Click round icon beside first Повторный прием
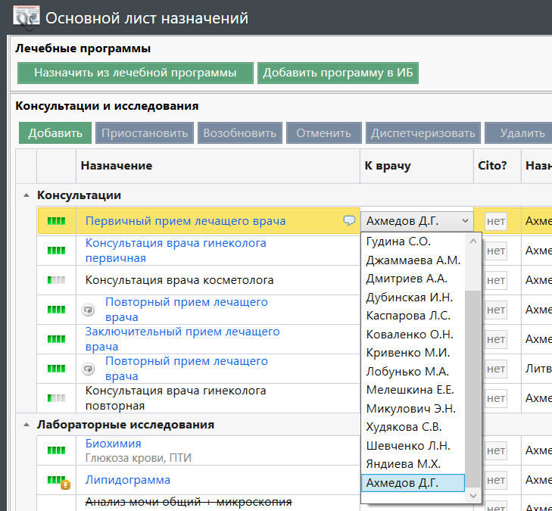The width and height of the screenshot is (552, 511). (89, 310)
